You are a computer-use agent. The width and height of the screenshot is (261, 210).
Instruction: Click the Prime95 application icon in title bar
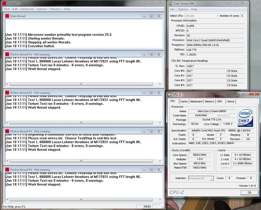[4, 3]
